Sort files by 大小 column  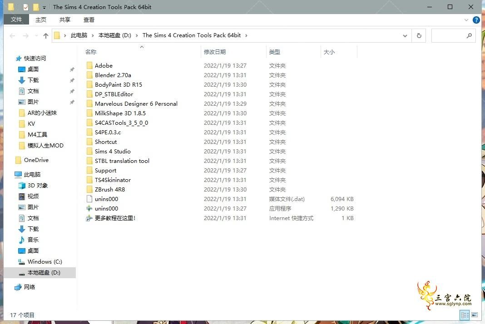(329, 52)
